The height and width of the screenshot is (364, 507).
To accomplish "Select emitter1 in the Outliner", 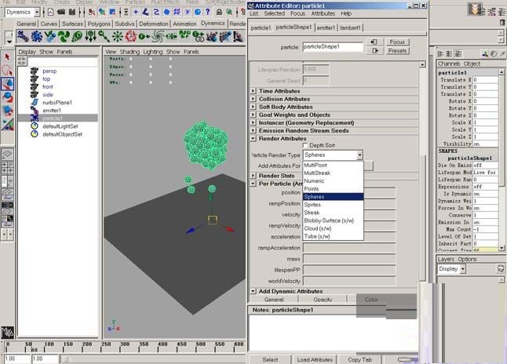I will coord(52,111).
